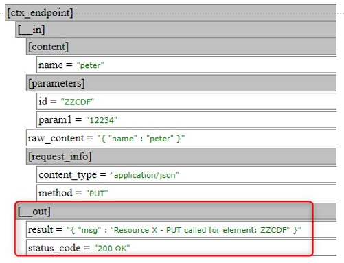344x263 pixels.
Task: Click the status_code = "200 OK" row
Action: pos(181,248)
